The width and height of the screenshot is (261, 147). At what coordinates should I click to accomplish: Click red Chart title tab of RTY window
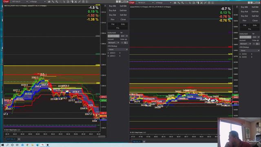(6, 2)
